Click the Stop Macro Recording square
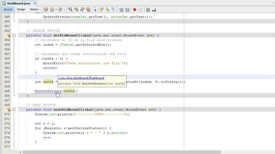 [x=141, y=9]
